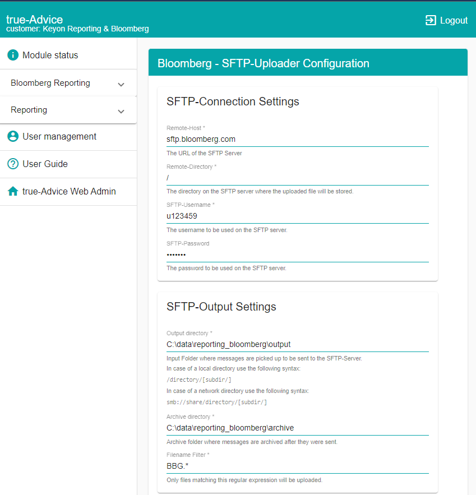476x495 pixels.
Task: Open true-Advice Web Admin link
Action: point(68,192)
